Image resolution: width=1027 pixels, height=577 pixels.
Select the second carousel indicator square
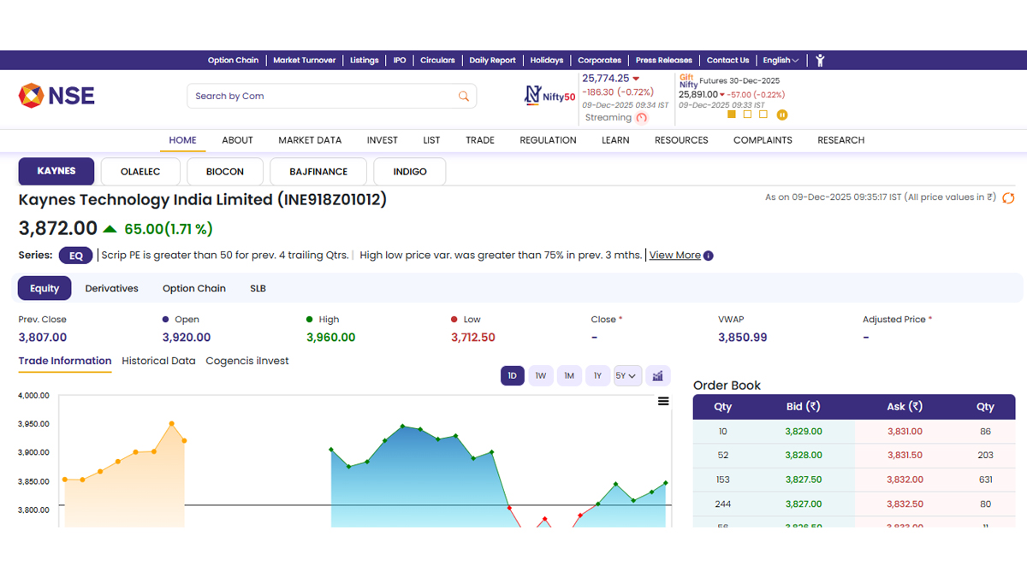747,114
